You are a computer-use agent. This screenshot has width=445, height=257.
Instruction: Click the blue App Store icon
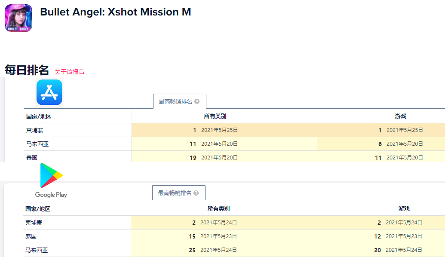(49, 92)
